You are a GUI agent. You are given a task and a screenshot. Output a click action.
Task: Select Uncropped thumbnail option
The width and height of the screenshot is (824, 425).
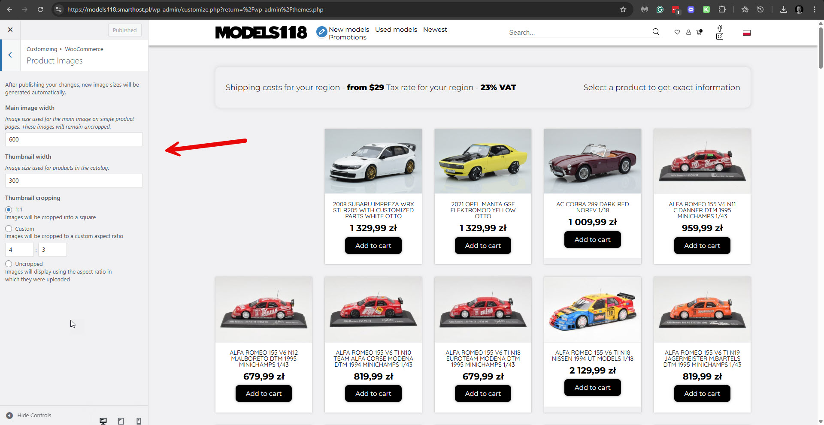click(9, 264)
